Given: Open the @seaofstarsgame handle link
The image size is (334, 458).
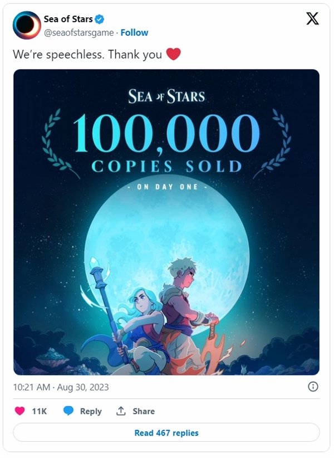Looking at the screenshot, I should click(x=79, y=32).
